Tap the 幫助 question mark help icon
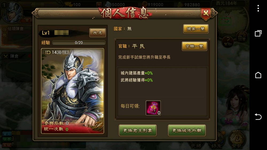Image resolution: width=267 pixels, height=150 pixels. [228, 41]
